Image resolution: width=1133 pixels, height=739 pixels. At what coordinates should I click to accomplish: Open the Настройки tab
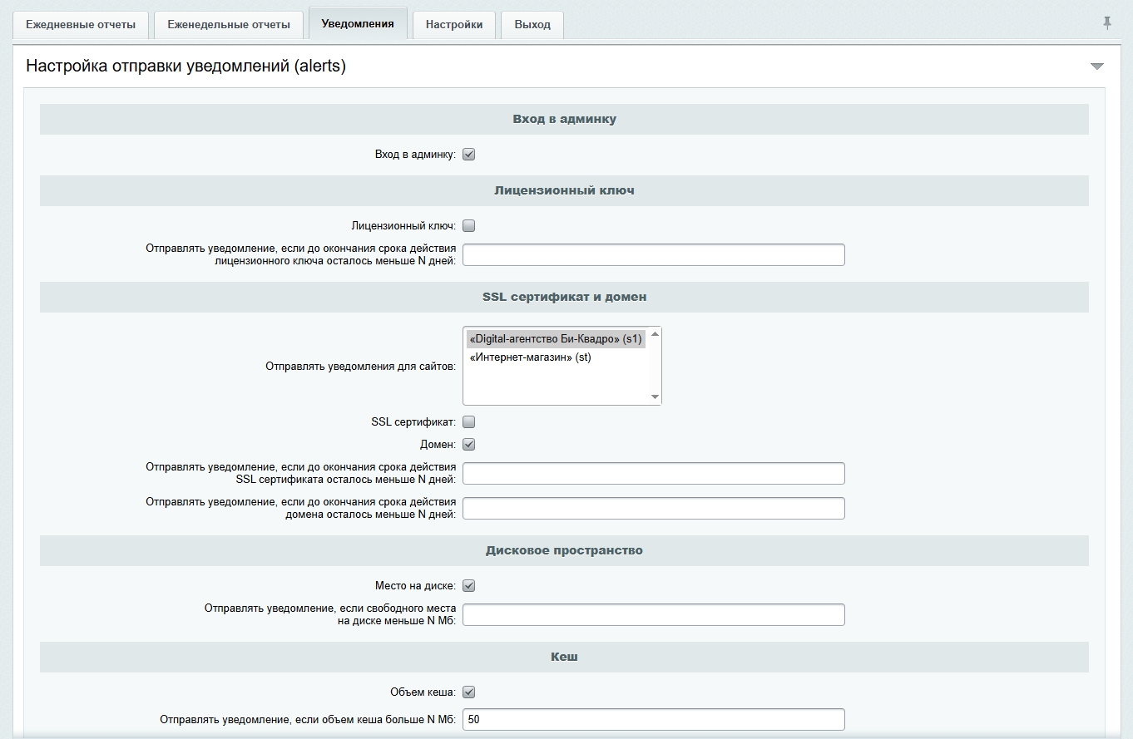click(454, 25)
